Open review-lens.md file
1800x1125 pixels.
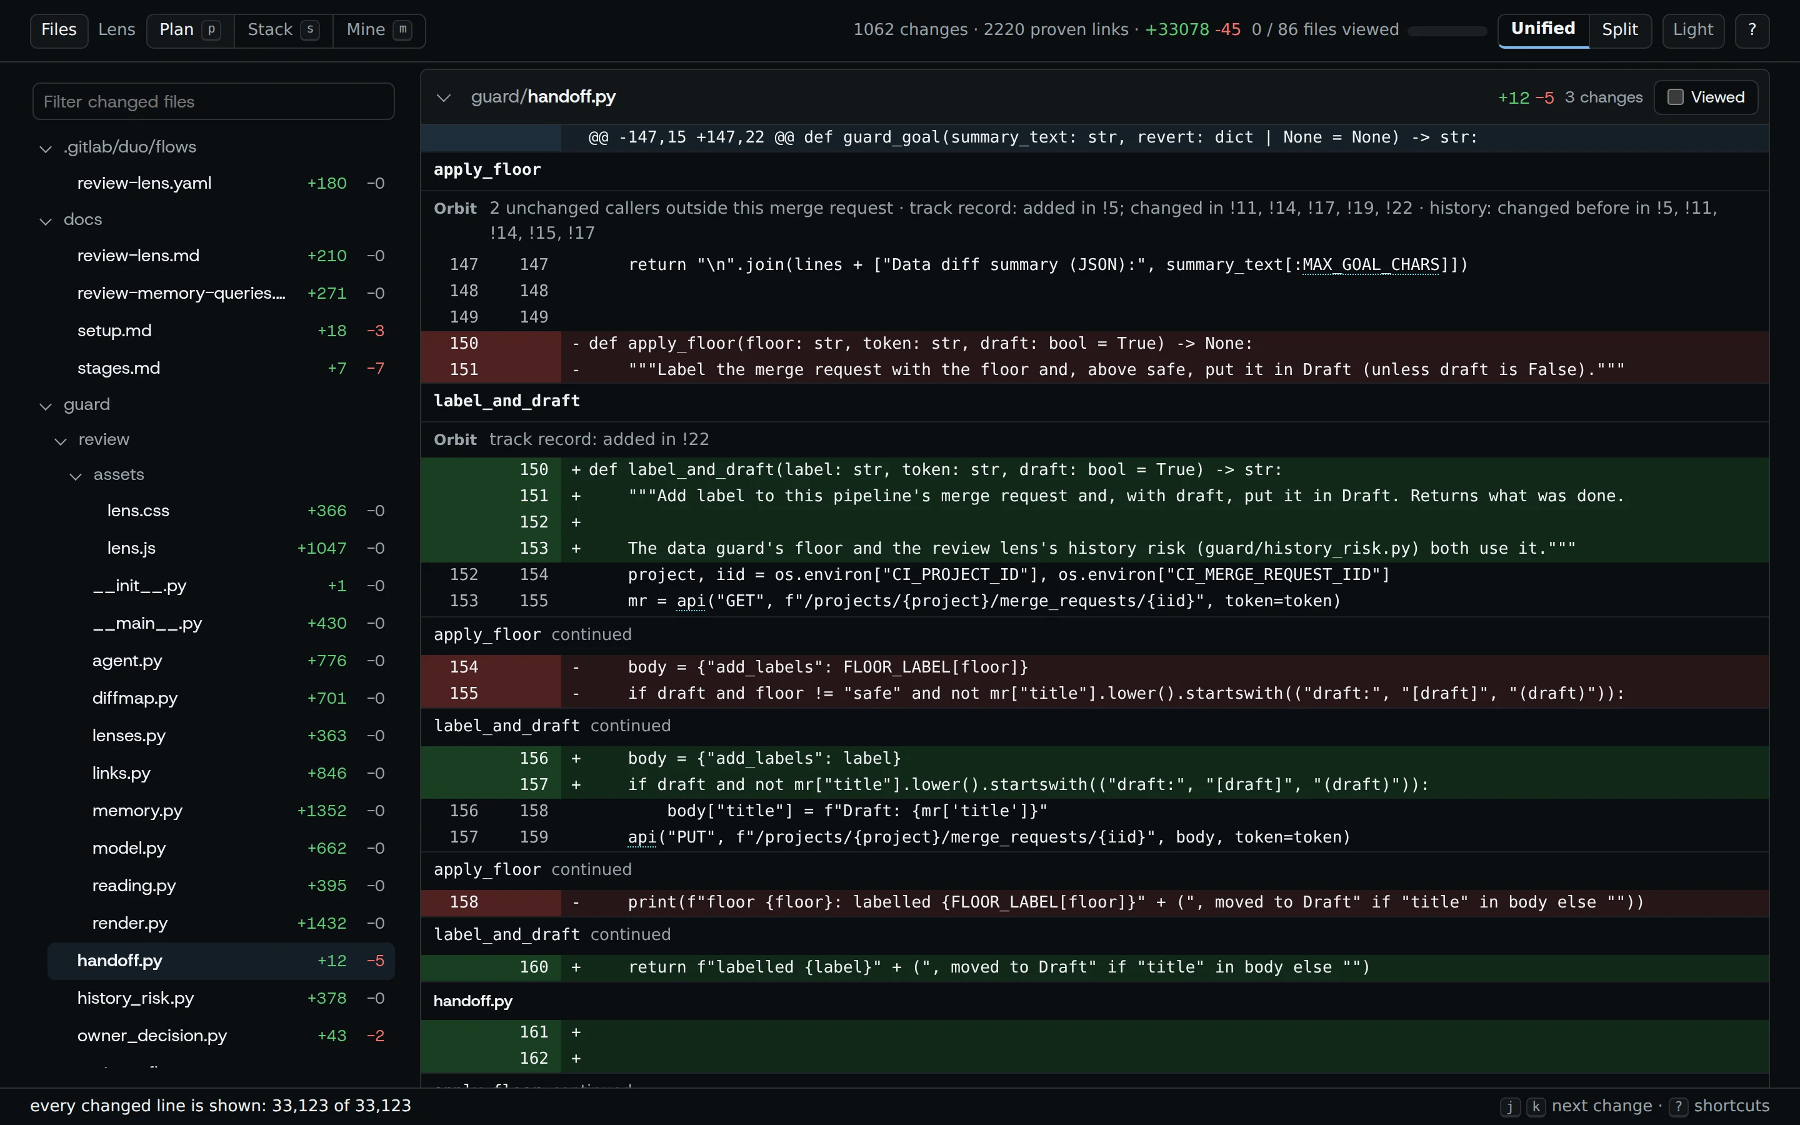[x=221, y=256]
